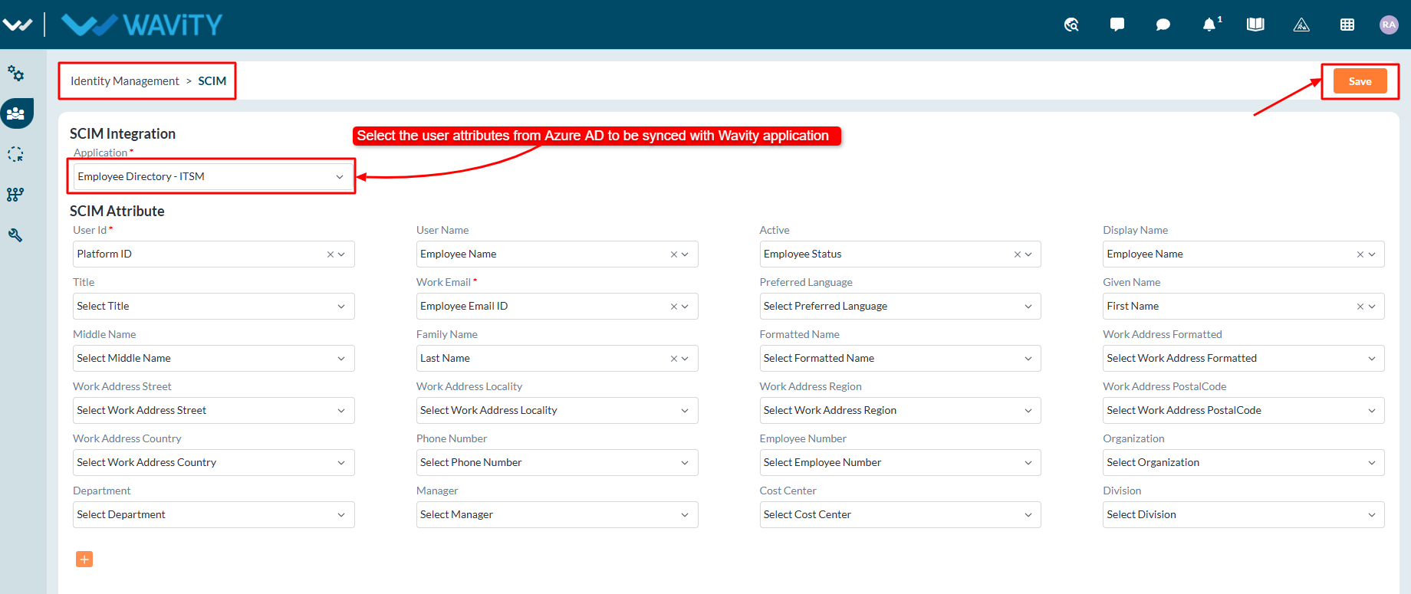Image resolution: width=1411 pixels, height=594 pixels.
Task: Open the global search icon in header
Action: [1071, 25]
